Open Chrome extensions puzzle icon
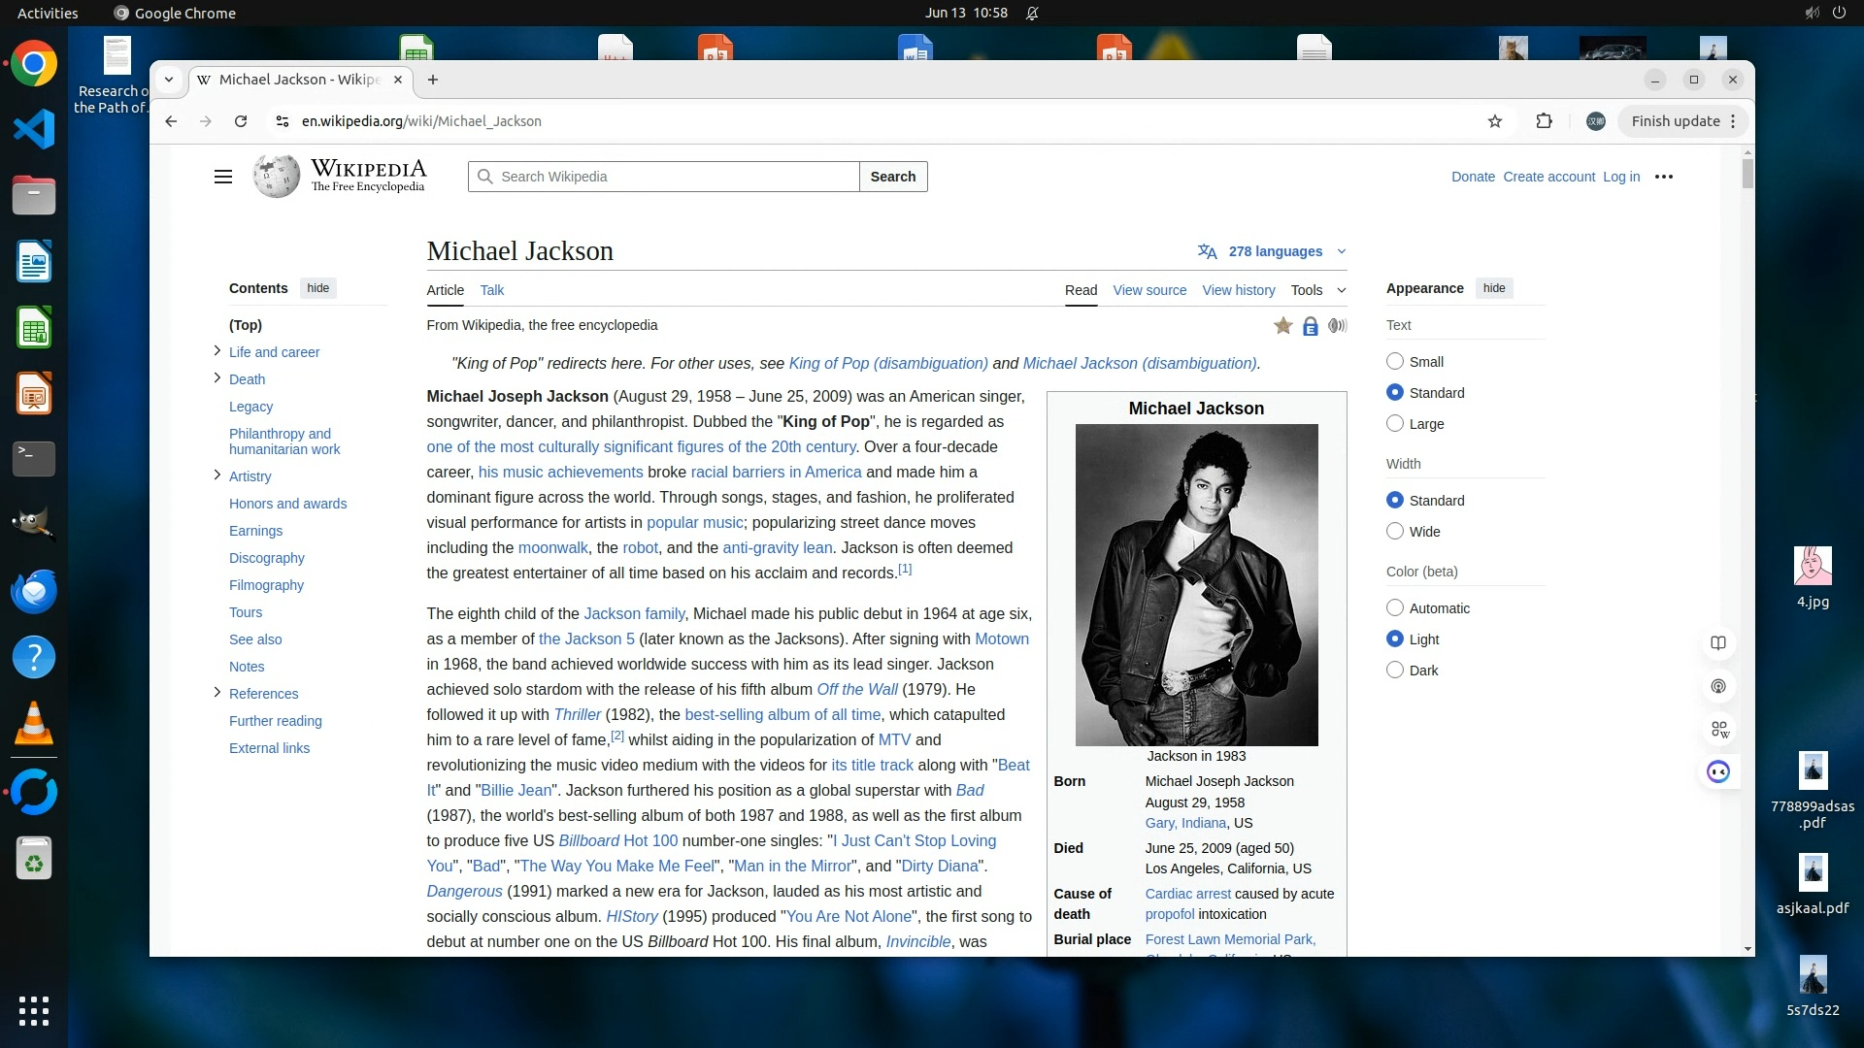 tap(1544, 121)
